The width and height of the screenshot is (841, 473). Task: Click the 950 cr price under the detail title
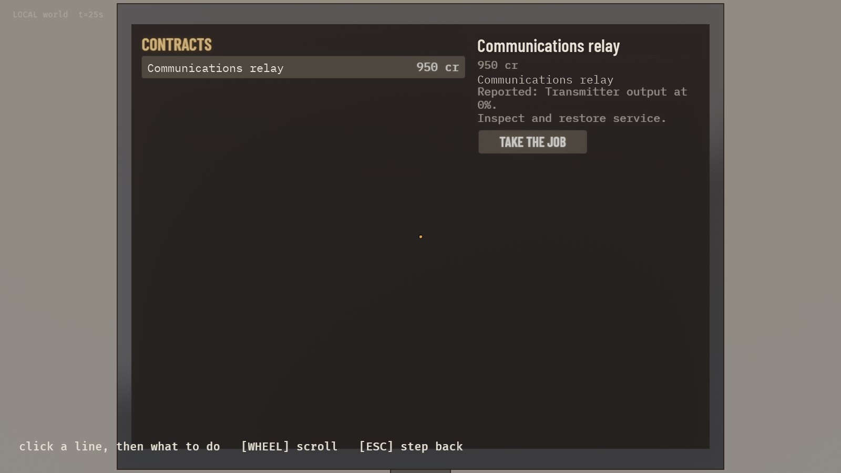tap(497, 65)
